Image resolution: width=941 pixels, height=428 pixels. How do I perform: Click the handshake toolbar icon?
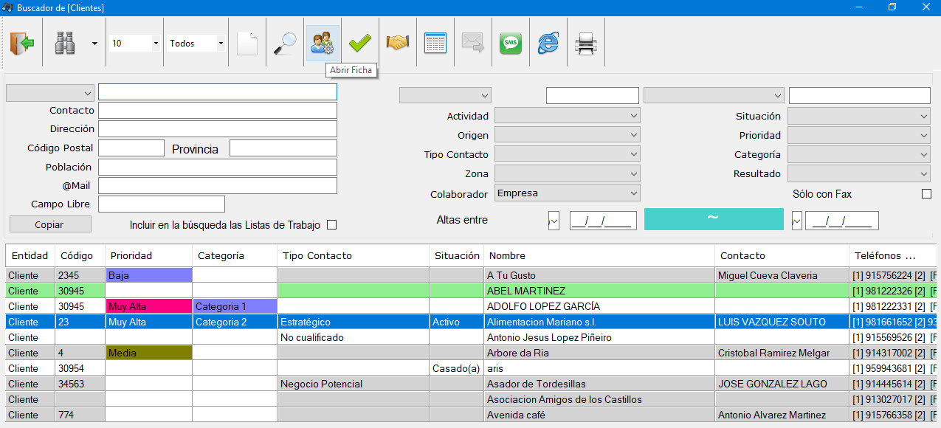(398, 44)
